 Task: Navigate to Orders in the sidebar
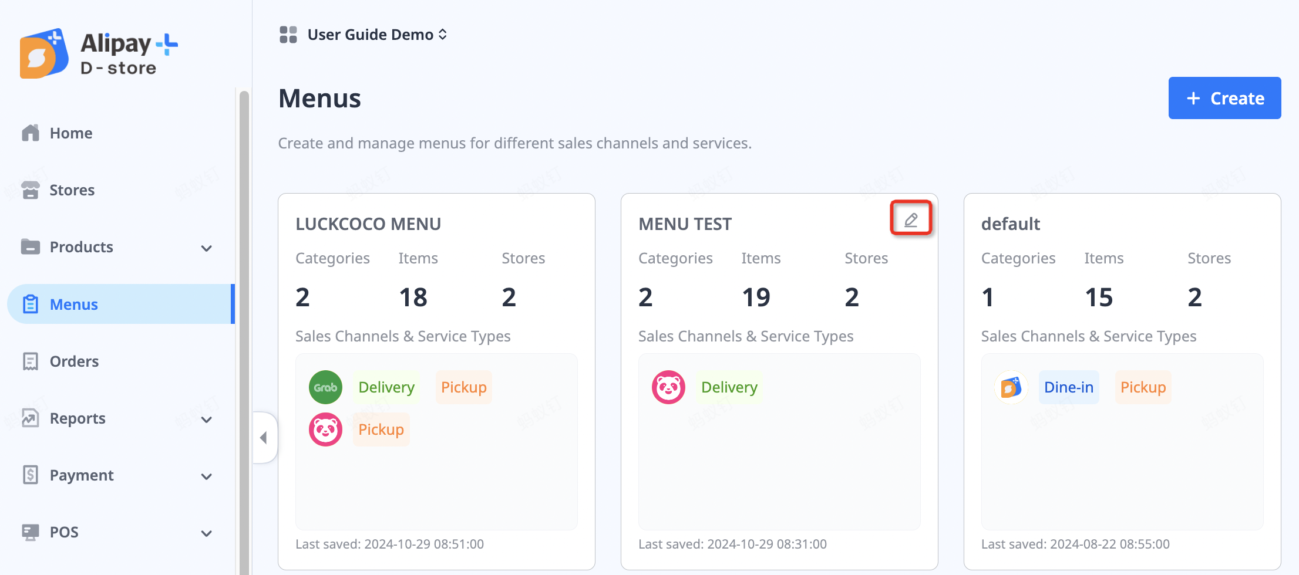coord(74,361)
